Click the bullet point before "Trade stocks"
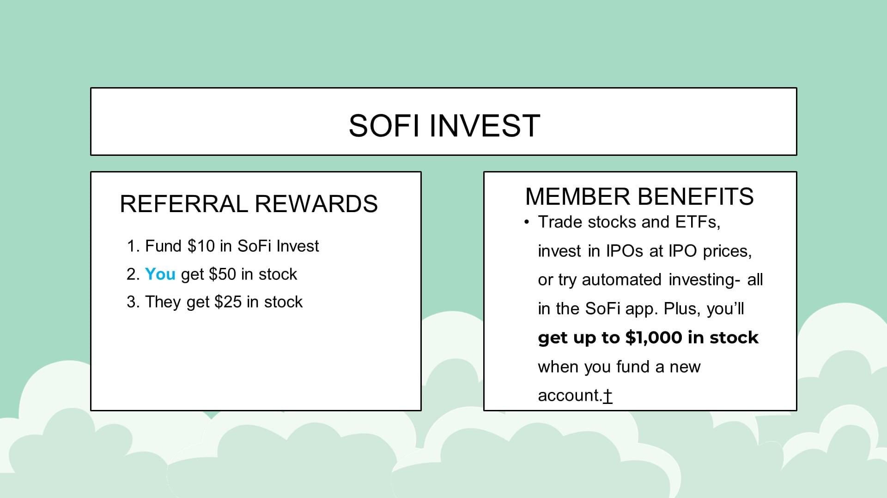 tap(527, 223)
